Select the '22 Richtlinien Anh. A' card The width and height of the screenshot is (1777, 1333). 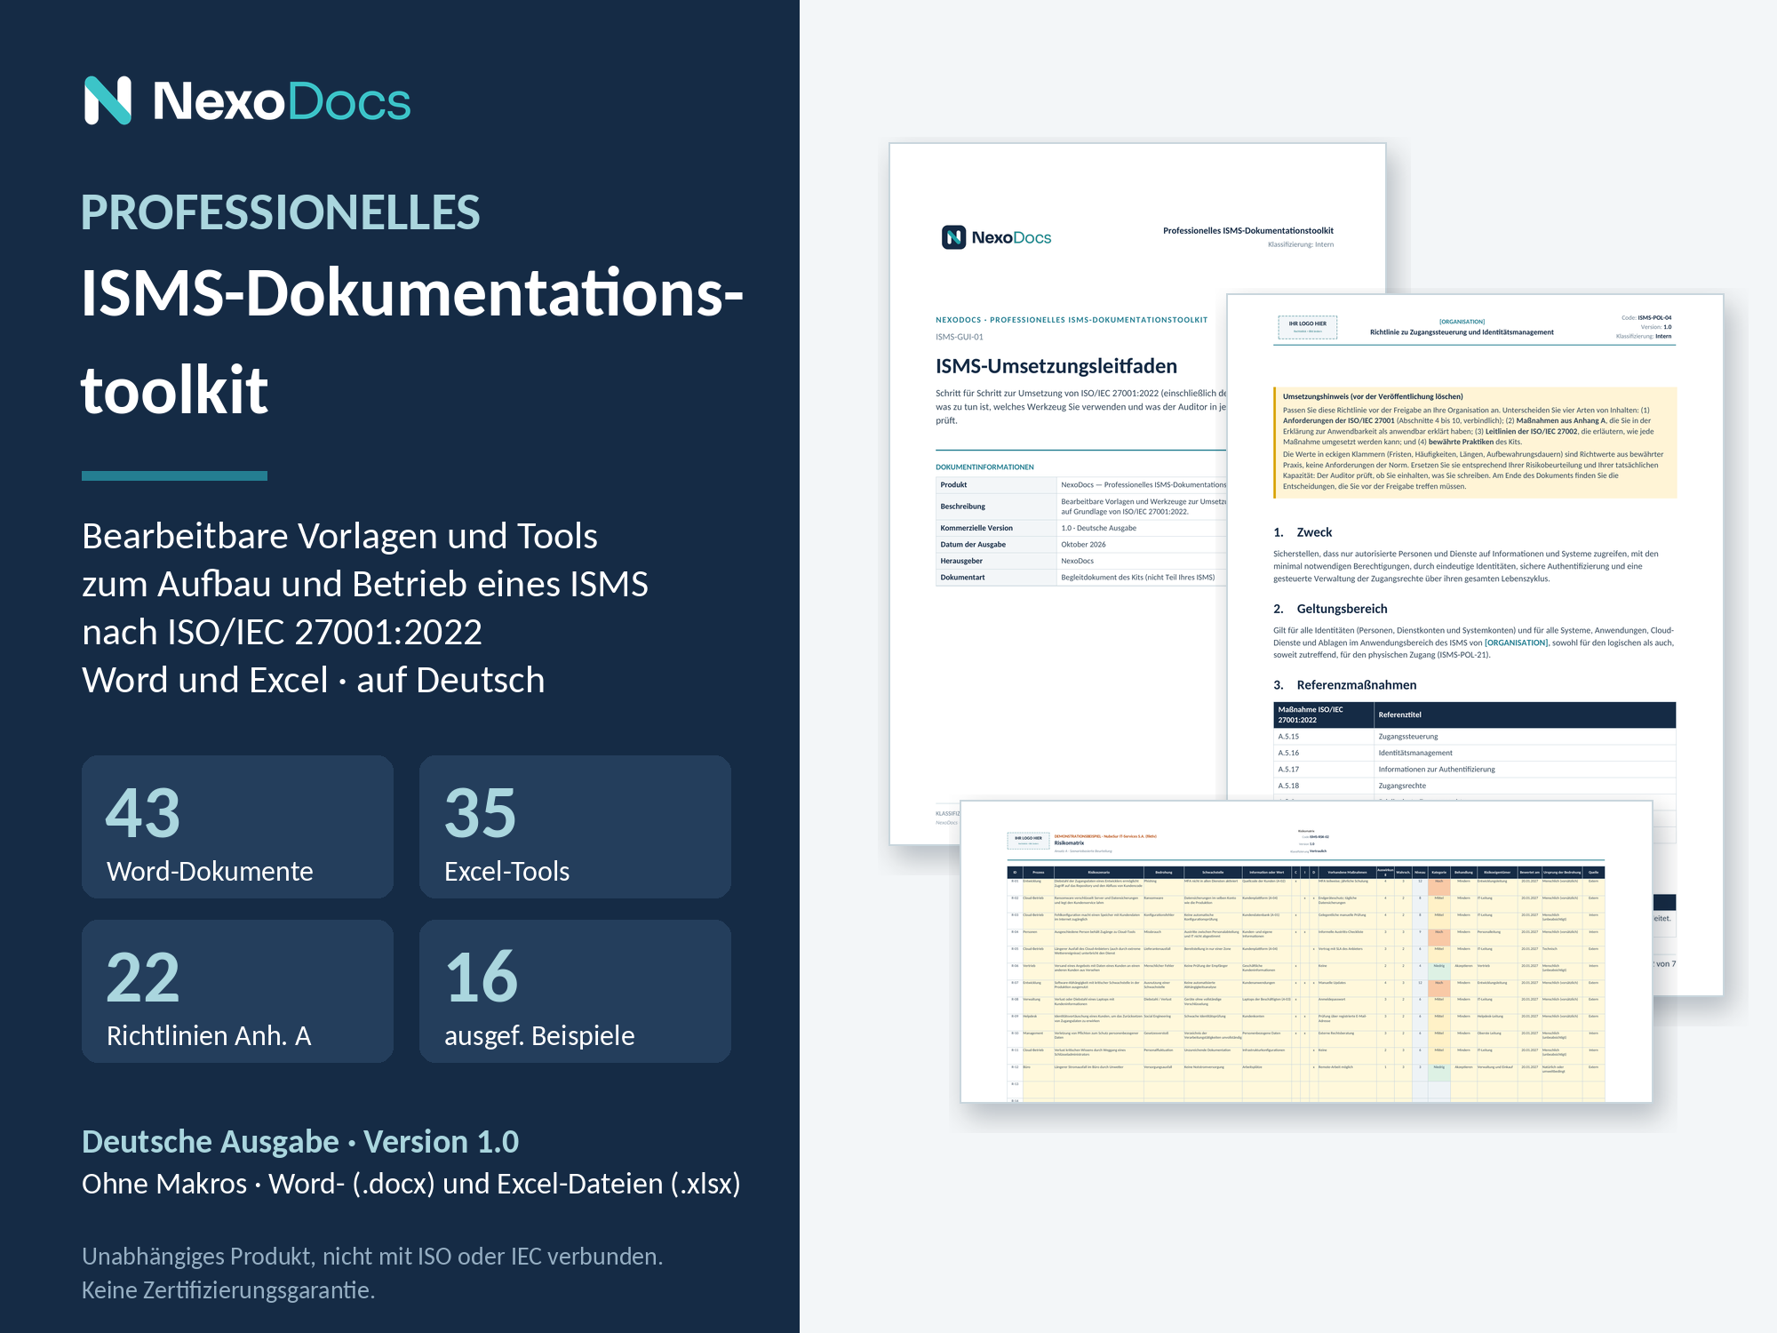[237, 991]
